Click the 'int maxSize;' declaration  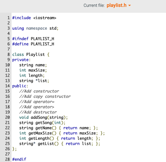33,70
